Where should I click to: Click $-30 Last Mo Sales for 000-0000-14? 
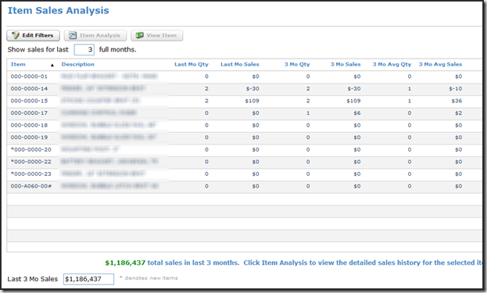pos(252,89)
